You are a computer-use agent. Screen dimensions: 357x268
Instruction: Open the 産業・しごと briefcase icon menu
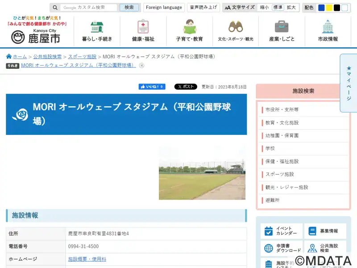click(x=282, y=27)
